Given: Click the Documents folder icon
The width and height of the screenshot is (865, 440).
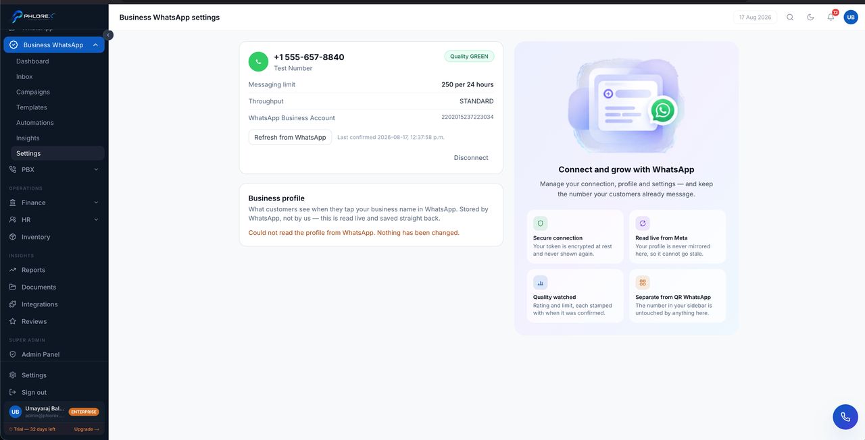Looking at the screenshot, I should (x=13, y=287).
